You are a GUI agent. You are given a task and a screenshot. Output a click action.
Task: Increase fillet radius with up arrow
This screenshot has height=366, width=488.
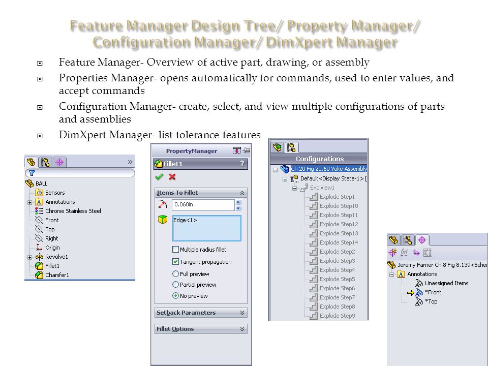(238, 202)
